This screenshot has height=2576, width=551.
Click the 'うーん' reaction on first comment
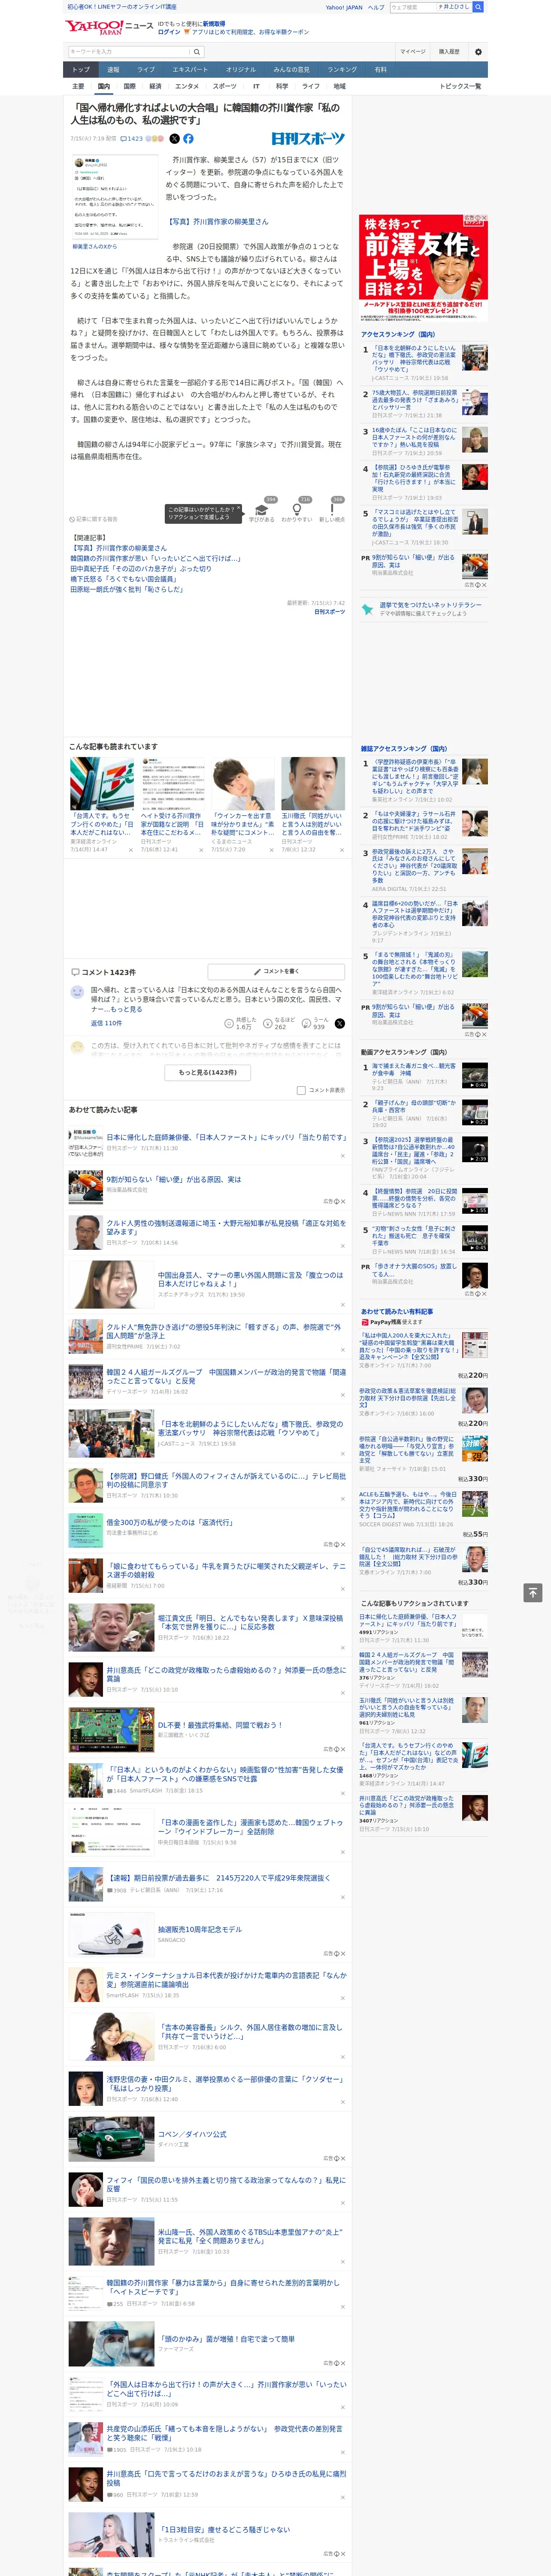(315, 1023)
